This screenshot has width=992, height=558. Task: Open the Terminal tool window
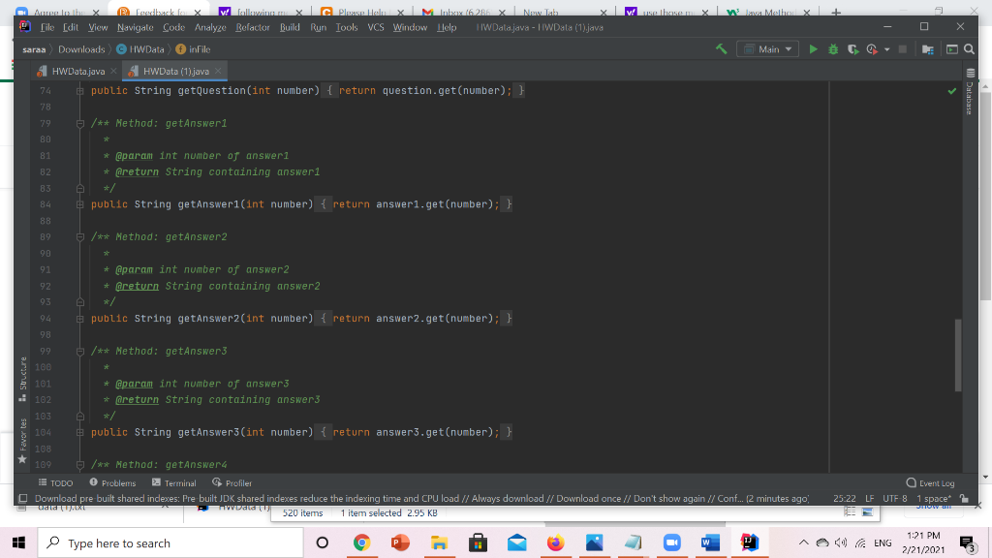click(174, 482)
